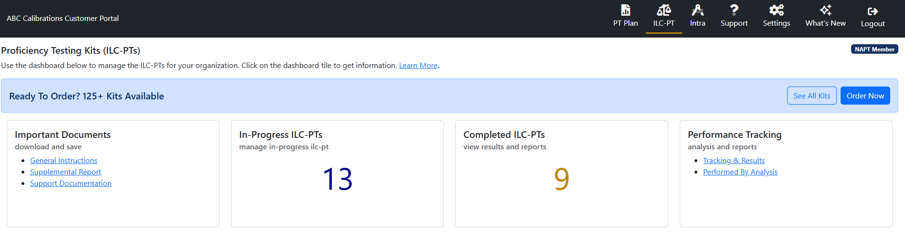
Task: Click 'view results and reports' subtitle
Action: click(x=505, y=147)
